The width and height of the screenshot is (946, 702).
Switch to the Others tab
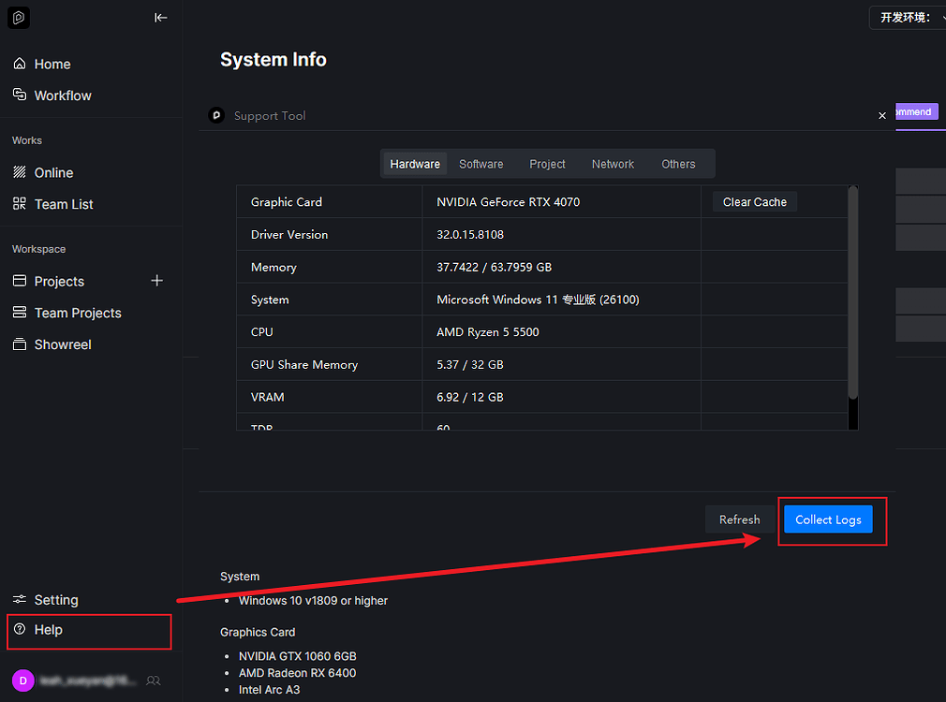(678, 164)
